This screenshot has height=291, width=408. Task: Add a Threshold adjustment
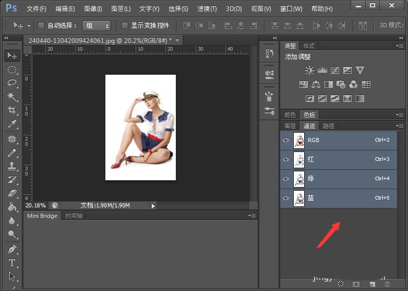[x=335, y=98]
